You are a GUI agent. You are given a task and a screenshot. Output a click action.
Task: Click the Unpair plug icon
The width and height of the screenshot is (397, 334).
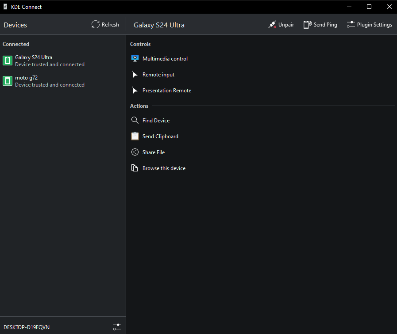[x=272, y=24]
